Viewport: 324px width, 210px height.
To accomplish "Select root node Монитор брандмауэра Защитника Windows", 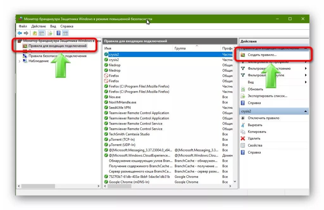I will [59, 41].
